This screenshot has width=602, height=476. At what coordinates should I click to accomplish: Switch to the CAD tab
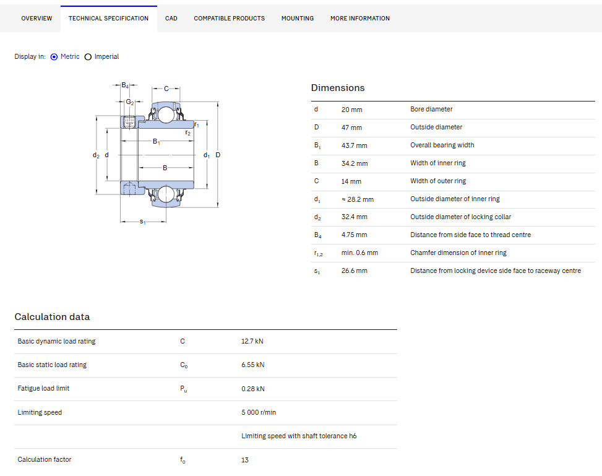[171, 19]
